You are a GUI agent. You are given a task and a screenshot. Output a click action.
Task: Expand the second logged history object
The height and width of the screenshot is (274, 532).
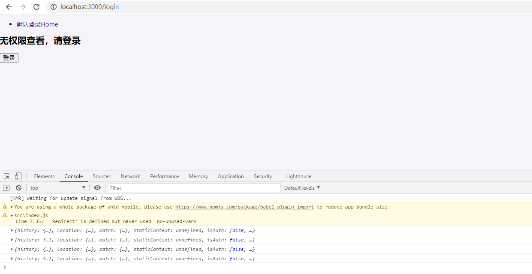point(12,240)
